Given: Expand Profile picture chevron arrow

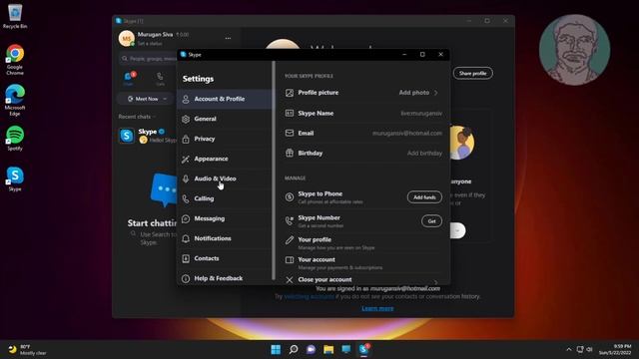Looking at the screenshot, I should [x=436, y=93].
